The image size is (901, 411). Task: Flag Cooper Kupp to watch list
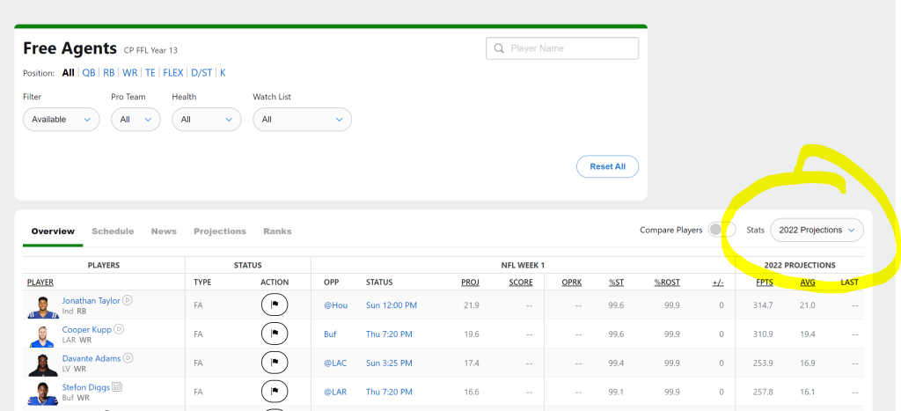click(x=275, y=334)
